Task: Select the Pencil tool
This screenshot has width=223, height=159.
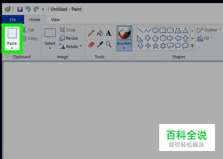Action: click(x=91, y=33)
